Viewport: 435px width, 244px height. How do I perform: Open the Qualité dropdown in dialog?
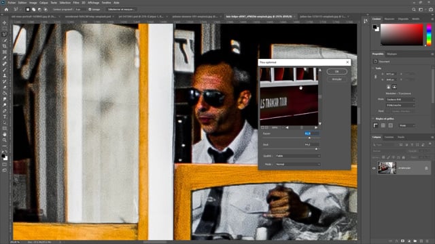coord(298,156)
